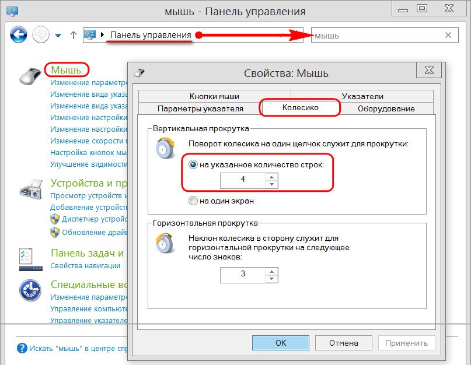
Task: Click the up folder arrow icon
Action: [x=73, y=35]
